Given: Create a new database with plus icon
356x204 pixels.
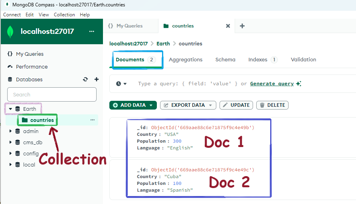Looking at the screenshot, I should [97, 79].
